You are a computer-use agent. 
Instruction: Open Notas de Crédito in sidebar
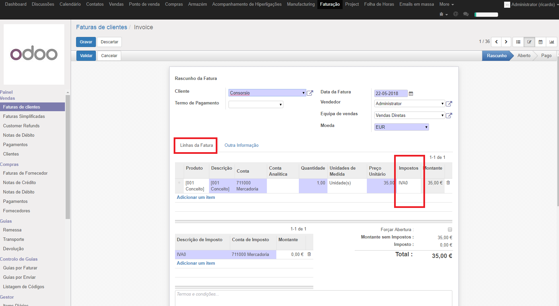tap(20, 183)
